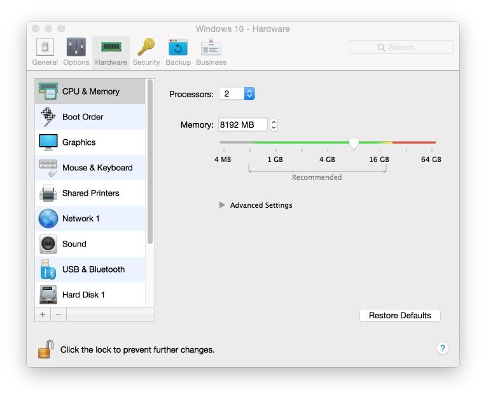
Task: Click the hardware list scrollbar
Action: (150, 161)
